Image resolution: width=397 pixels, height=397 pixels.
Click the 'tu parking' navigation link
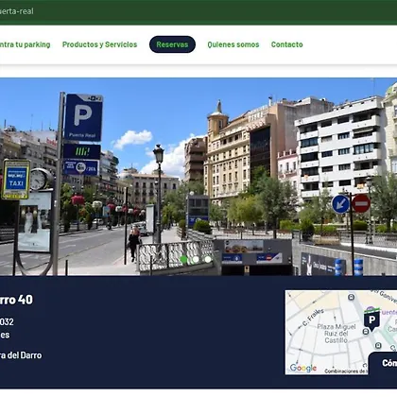point(25,44)
